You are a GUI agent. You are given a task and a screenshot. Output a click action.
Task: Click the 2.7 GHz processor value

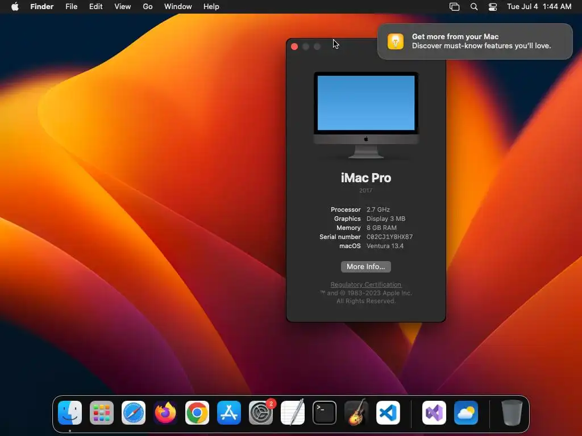pyautogui.click(x=378, y=209)
